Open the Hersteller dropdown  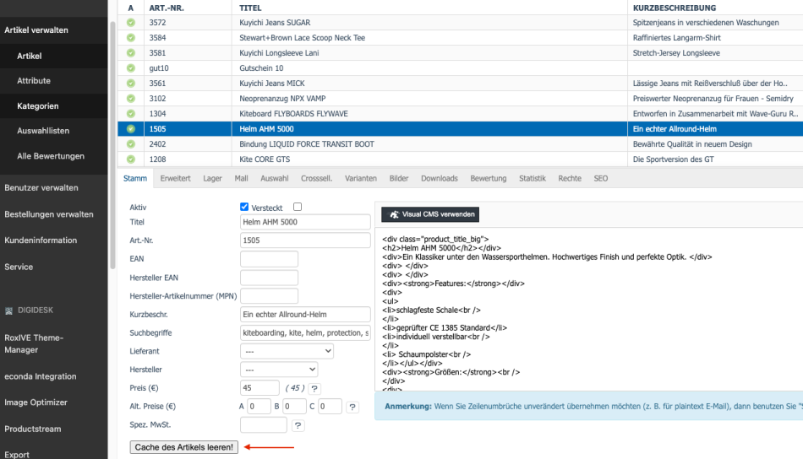pyautogui.click(x=279, y=370)
